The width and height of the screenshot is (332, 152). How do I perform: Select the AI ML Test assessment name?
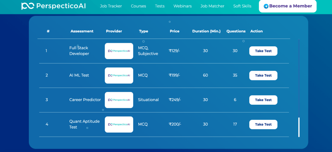click(x=79, y=75)
